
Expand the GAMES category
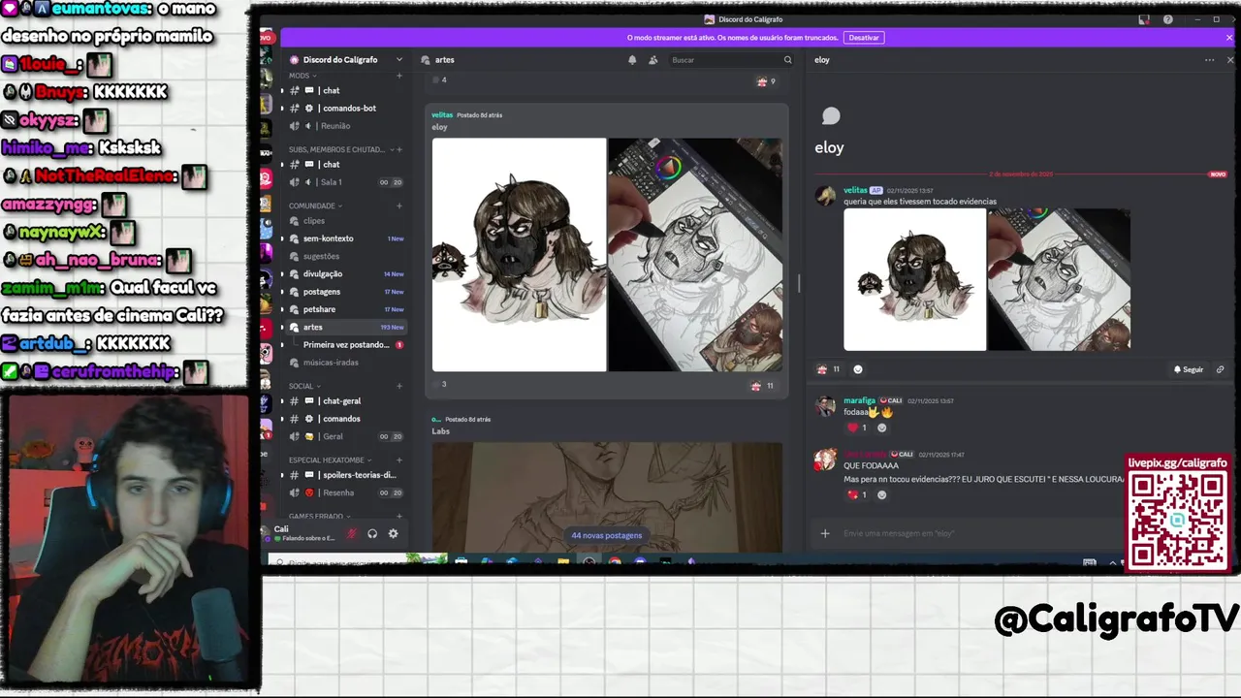[320, 516]
